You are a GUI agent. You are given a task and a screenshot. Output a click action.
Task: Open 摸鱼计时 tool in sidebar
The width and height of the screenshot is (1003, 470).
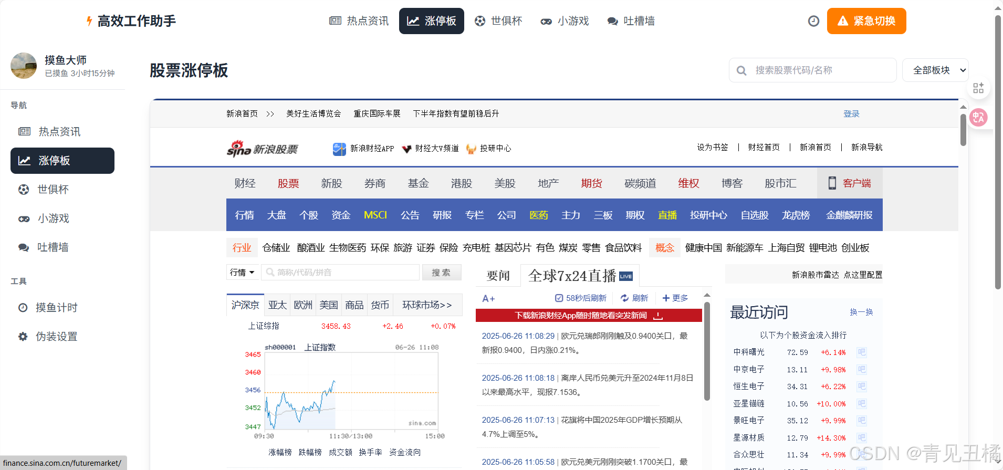62,308
